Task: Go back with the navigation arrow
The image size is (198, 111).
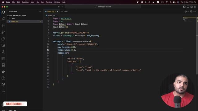Action: tap(59, 7)
